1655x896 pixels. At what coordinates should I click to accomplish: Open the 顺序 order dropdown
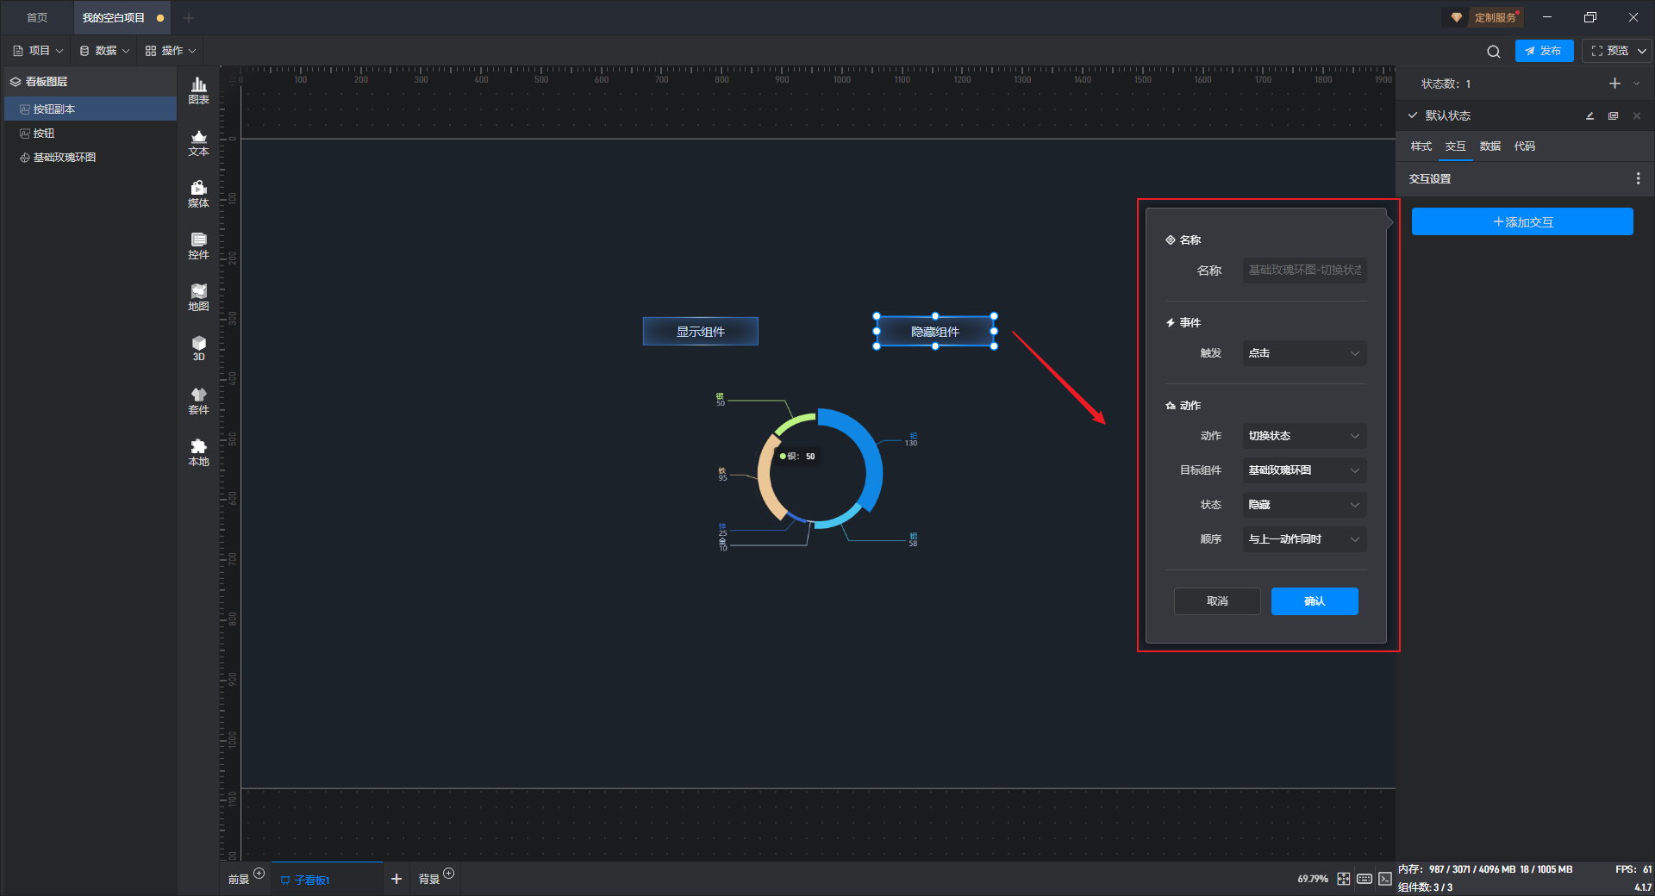coord(1303,539)
